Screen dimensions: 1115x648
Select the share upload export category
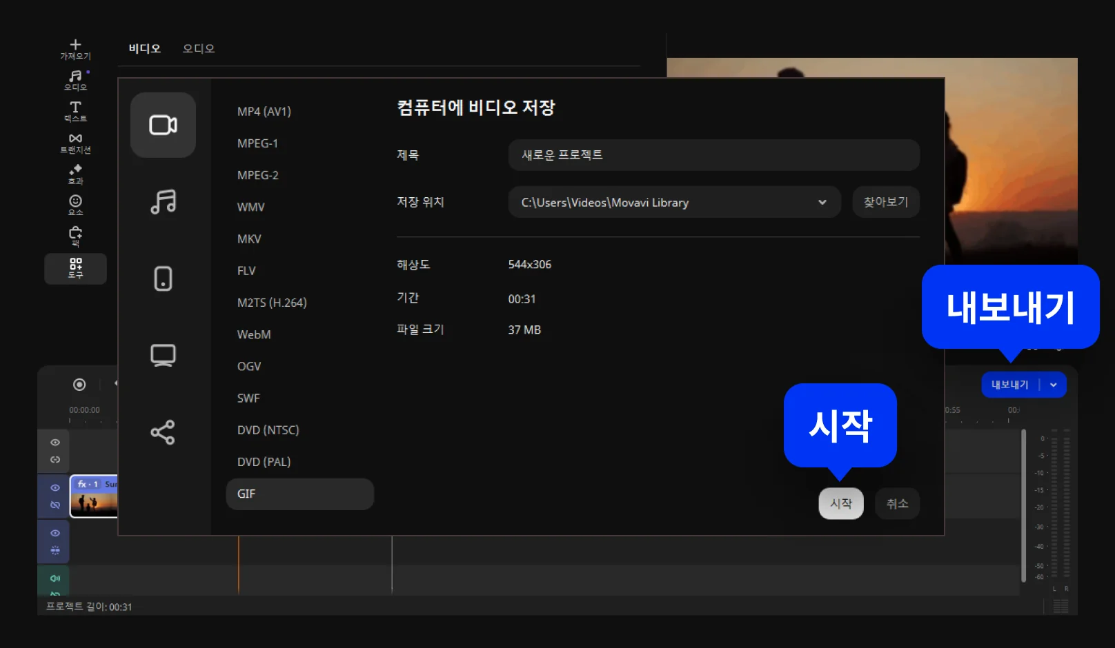[163, 432]
